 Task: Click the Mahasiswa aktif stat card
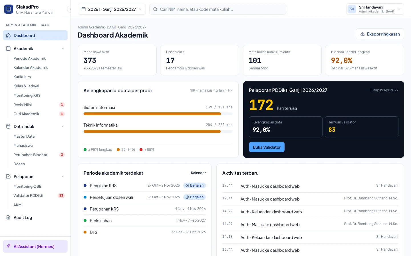[x=117, y=60]
